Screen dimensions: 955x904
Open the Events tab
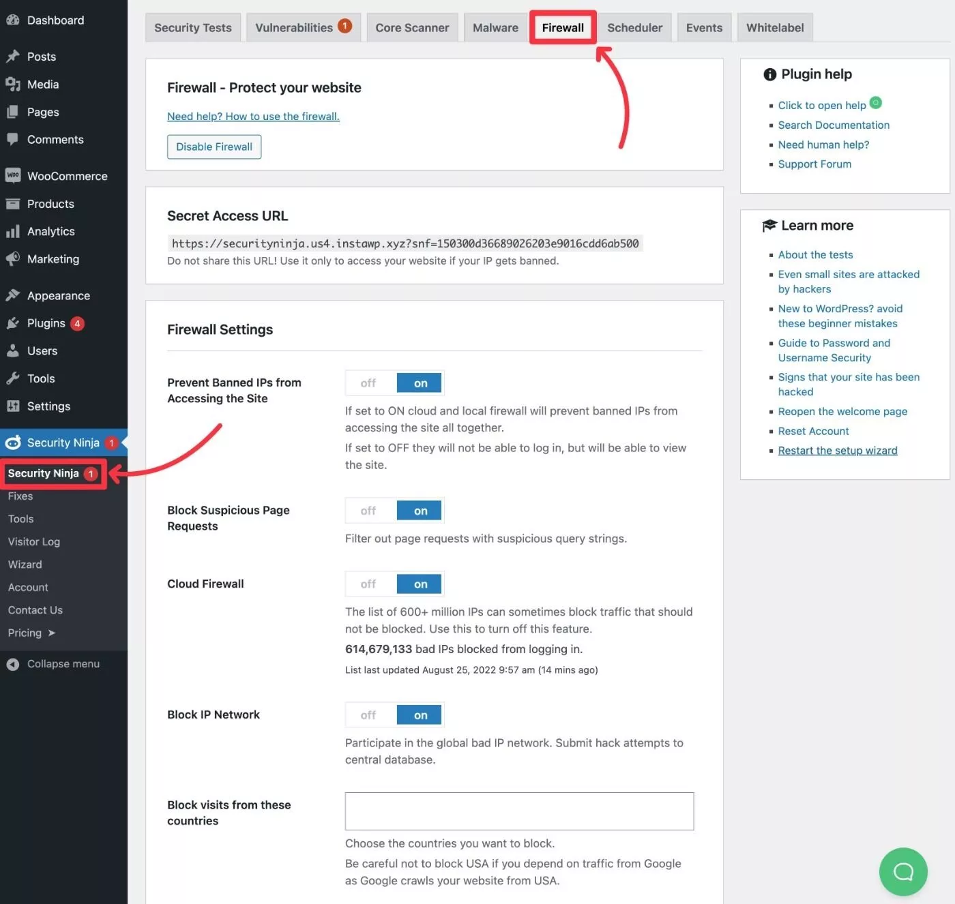704,28
